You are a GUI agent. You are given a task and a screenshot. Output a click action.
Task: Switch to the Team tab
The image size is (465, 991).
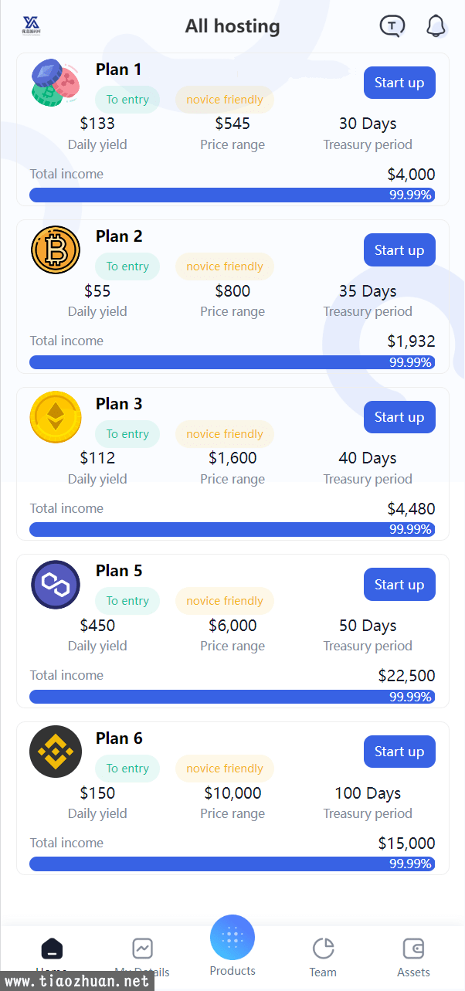[x=323, y=957]
